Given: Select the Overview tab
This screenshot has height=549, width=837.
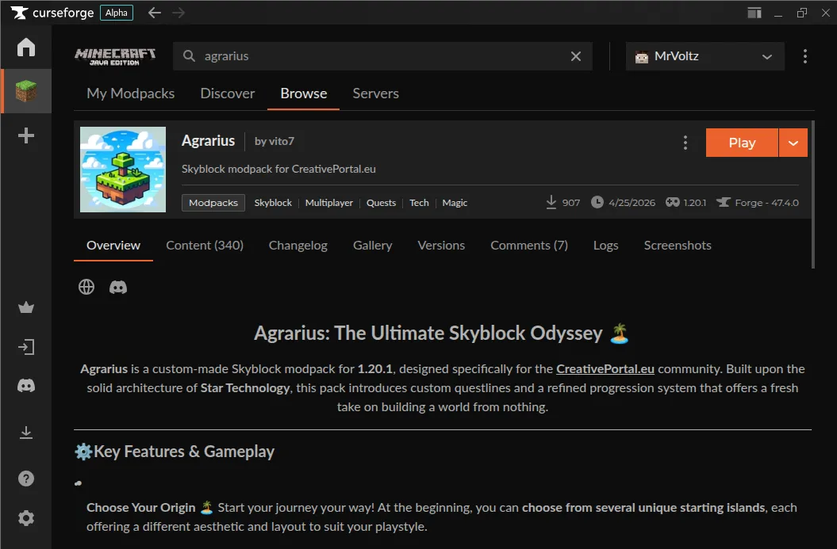Looking at the screenshot, I should pyautogui.click(x=113, y=245).
